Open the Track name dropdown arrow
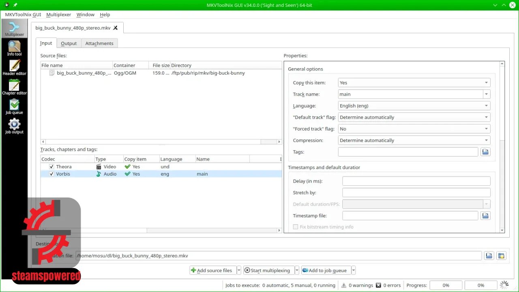The image size is (519, 292). click(486, 94)
